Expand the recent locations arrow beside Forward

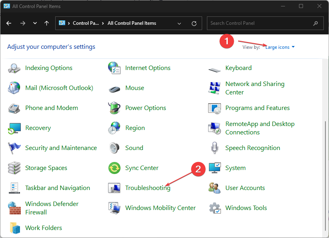point(35,23)
